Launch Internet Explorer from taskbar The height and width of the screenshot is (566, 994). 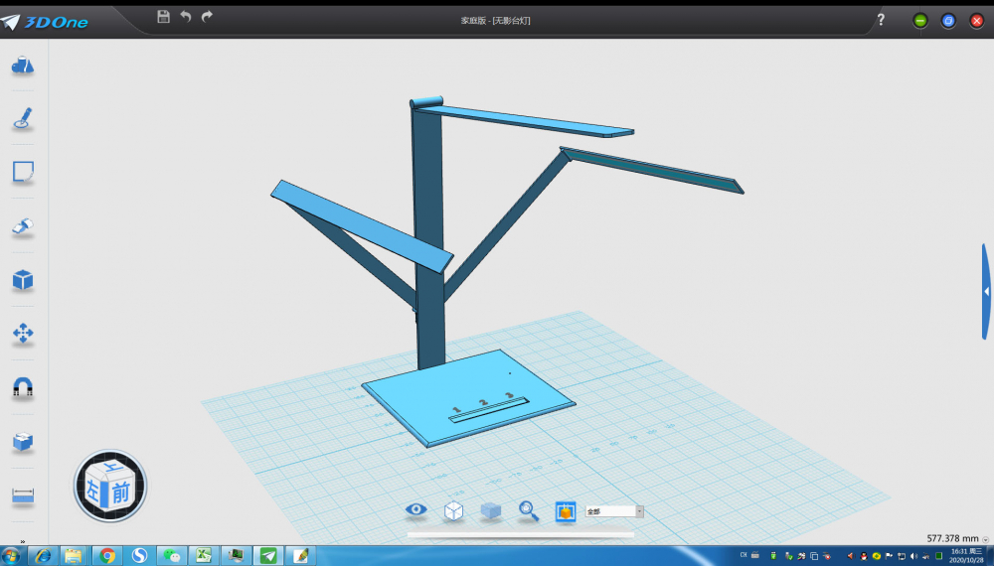[43, 556]
